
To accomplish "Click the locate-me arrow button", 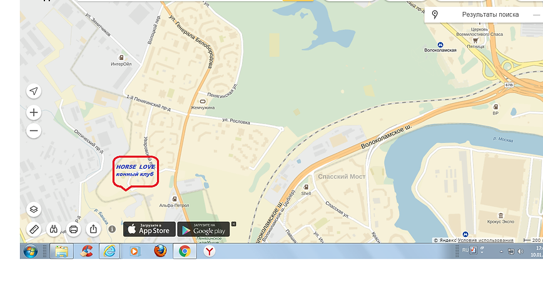I will tap(34, 91).
